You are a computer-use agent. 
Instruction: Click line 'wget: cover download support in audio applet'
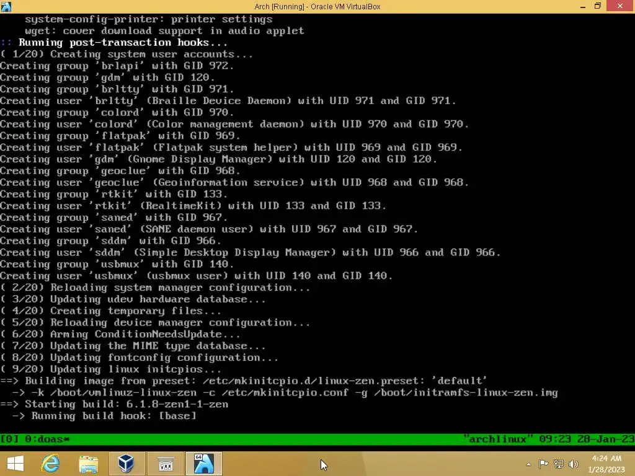[x=164, y=31]
